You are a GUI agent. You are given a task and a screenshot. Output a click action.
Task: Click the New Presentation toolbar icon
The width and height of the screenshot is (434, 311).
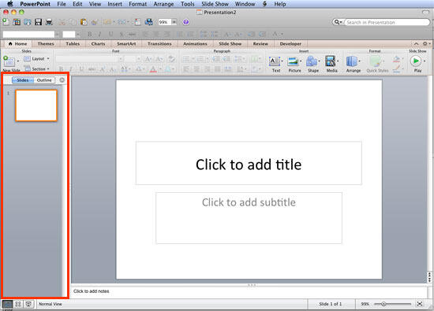click(x=6, y=22)
